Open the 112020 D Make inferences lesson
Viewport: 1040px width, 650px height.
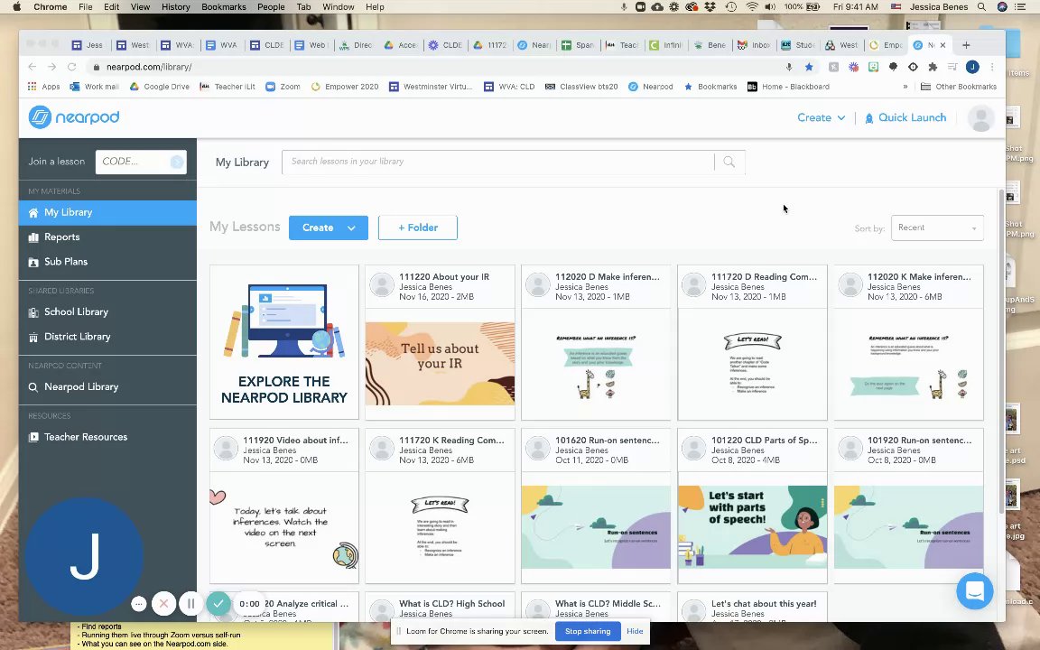coord(596,342)
